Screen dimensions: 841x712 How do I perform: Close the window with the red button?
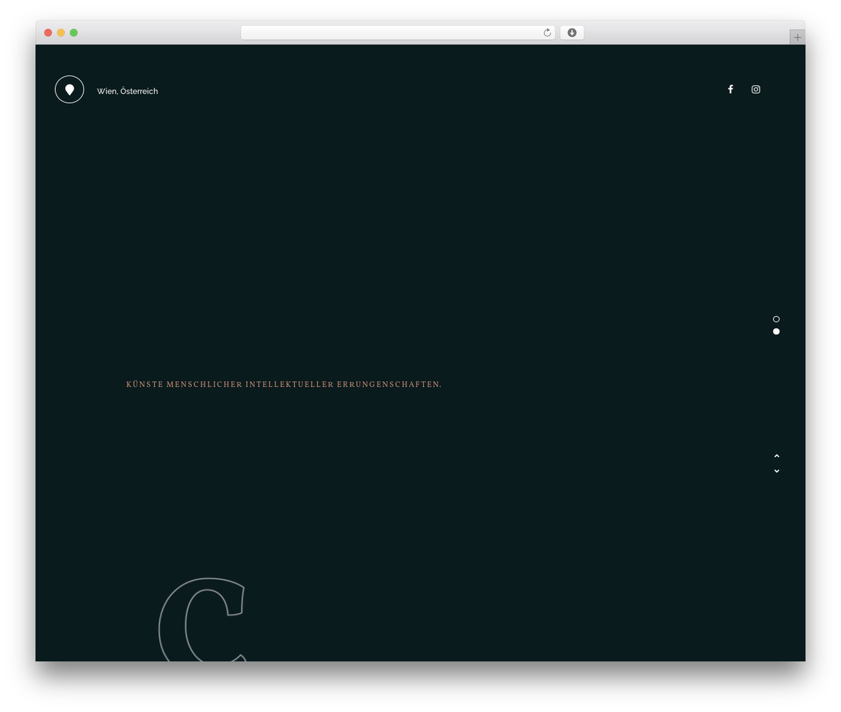coord(48,33)
